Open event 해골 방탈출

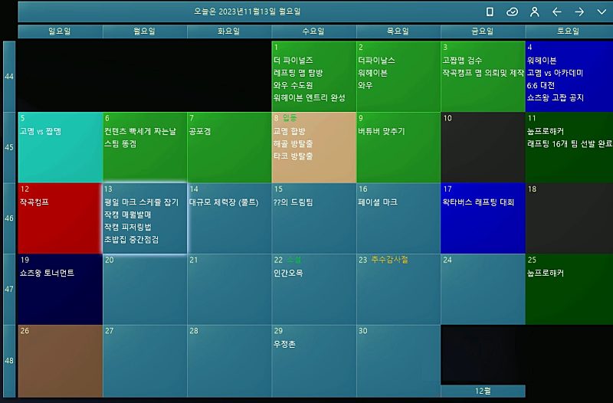[293, 144]
